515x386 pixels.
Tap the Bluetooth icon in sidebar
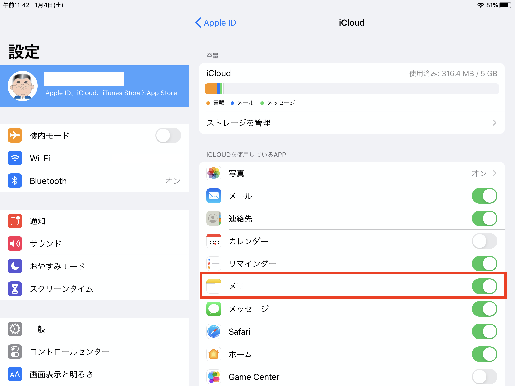(x=15, y=181)
